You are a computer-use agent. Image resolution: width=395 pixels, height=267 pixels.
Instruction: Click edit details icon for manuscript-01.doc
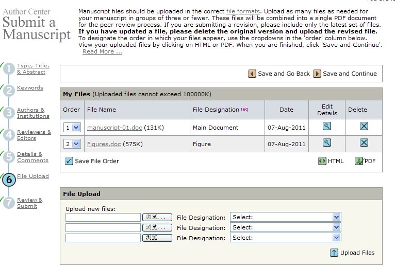pos(326,127)
